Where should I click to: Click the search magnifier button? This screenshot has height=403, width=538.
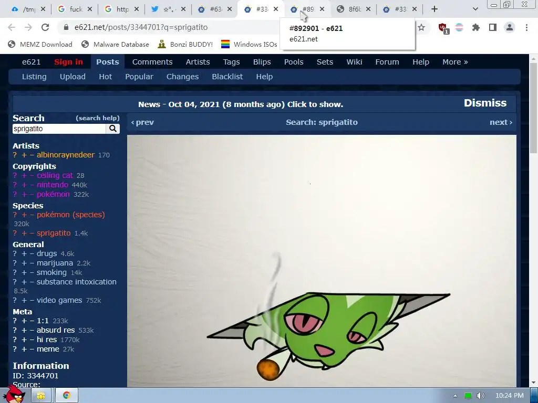click(113, 129)
